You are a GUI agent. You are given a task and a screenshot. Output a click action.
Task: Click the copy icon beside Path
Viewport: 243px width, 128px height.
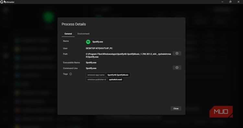tap(177, 53)
